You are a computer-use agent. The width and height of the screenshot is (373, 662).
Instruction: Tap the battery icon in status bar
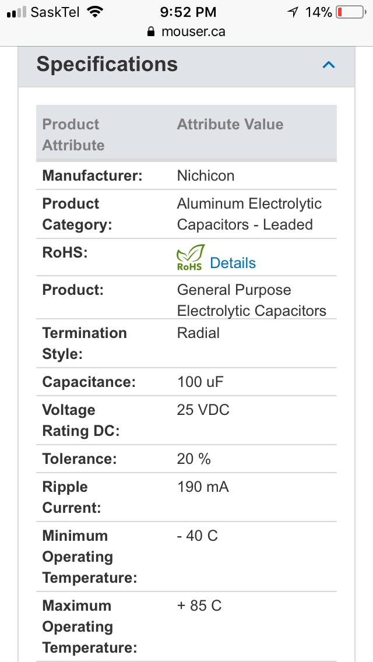pos(351,12)
